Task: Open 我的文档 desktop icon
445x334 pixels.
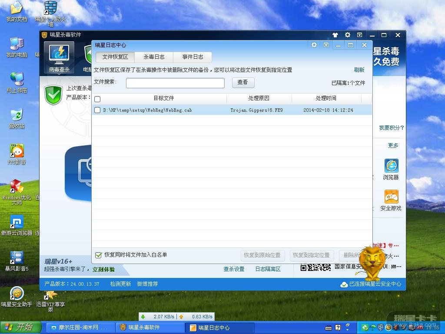Action: click(17, 11)
